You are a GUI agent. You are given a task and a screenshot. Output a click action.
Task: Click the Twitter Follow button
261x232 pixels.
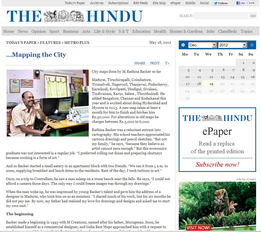pyautogui.click(x=221, y=3)
